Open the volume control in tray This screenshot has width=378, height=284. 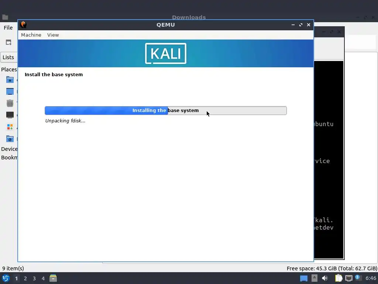coord(325,278)
